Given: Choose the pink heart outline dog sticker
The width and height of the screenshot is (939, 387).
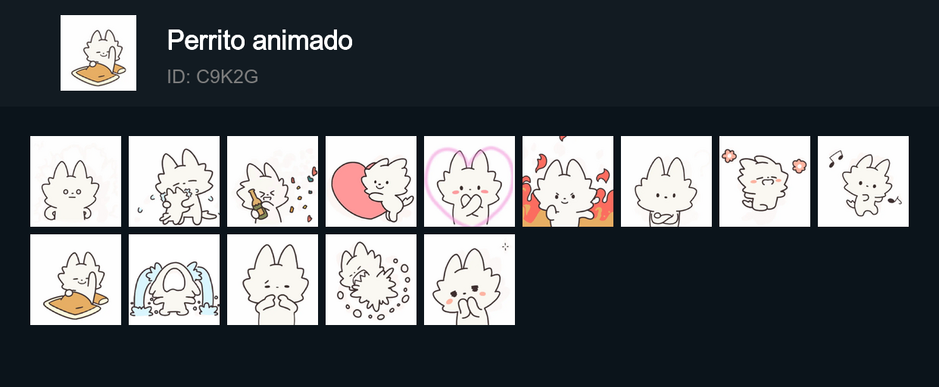Looking at the screenshot, I should (469, 181).
